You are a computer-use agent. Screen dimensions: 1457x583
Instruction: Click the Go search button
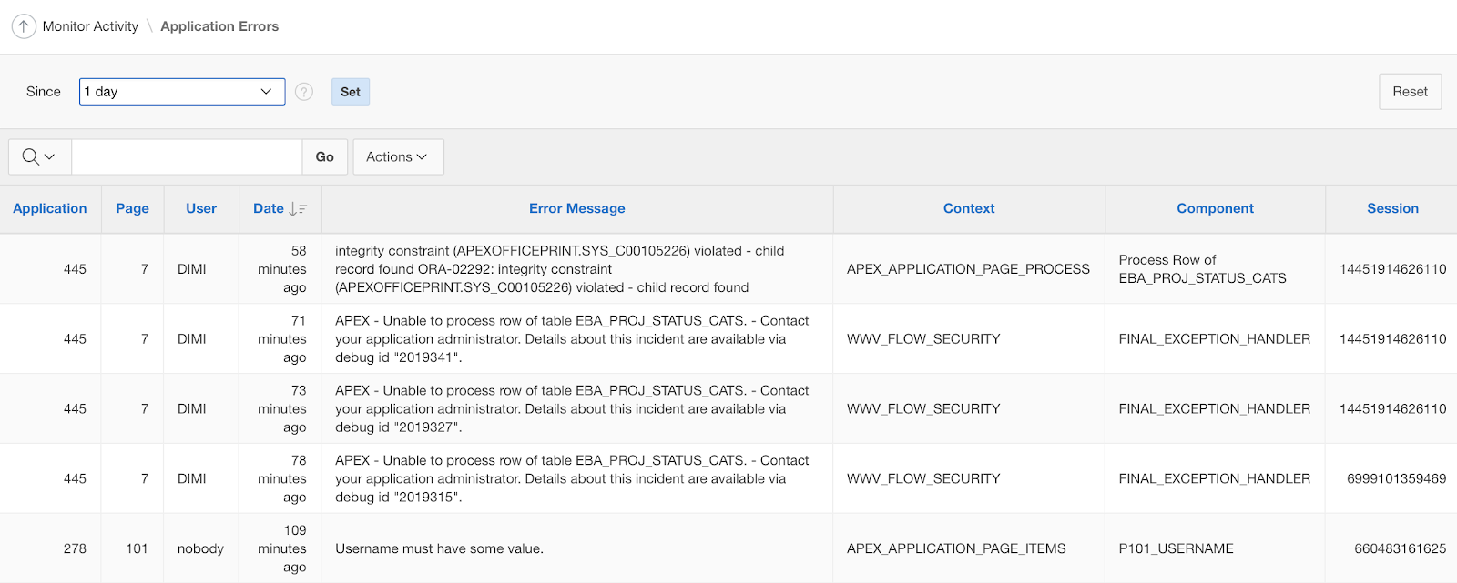point(325,156)
